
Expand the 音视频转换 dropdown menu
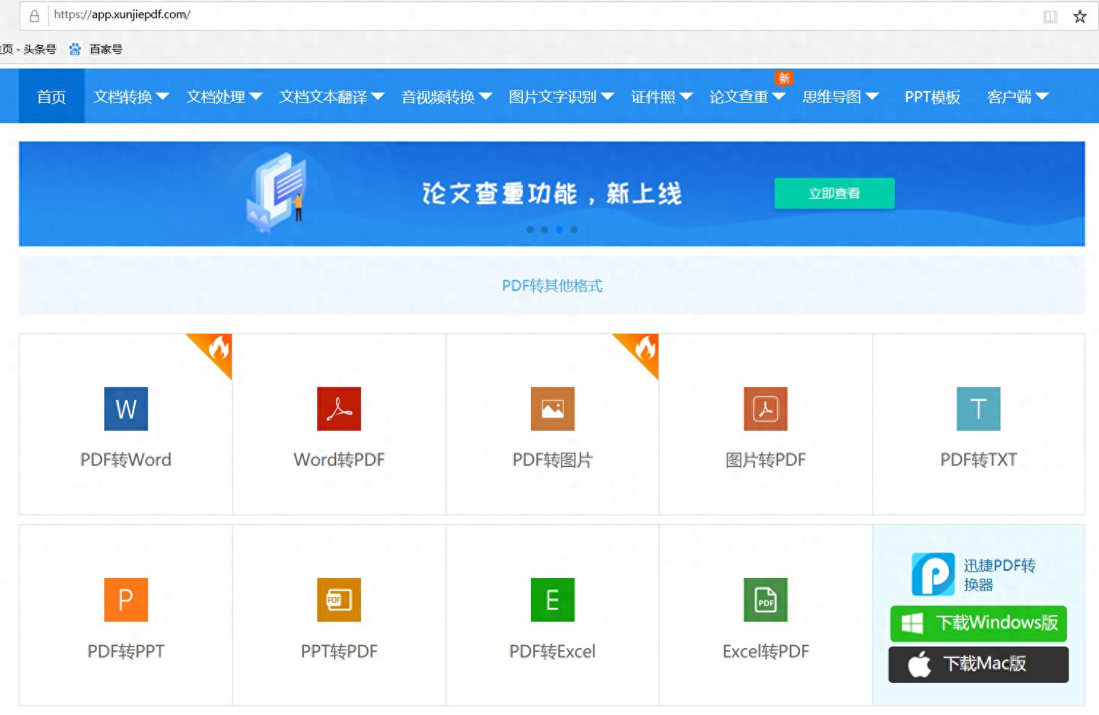[x=446, y=97]
